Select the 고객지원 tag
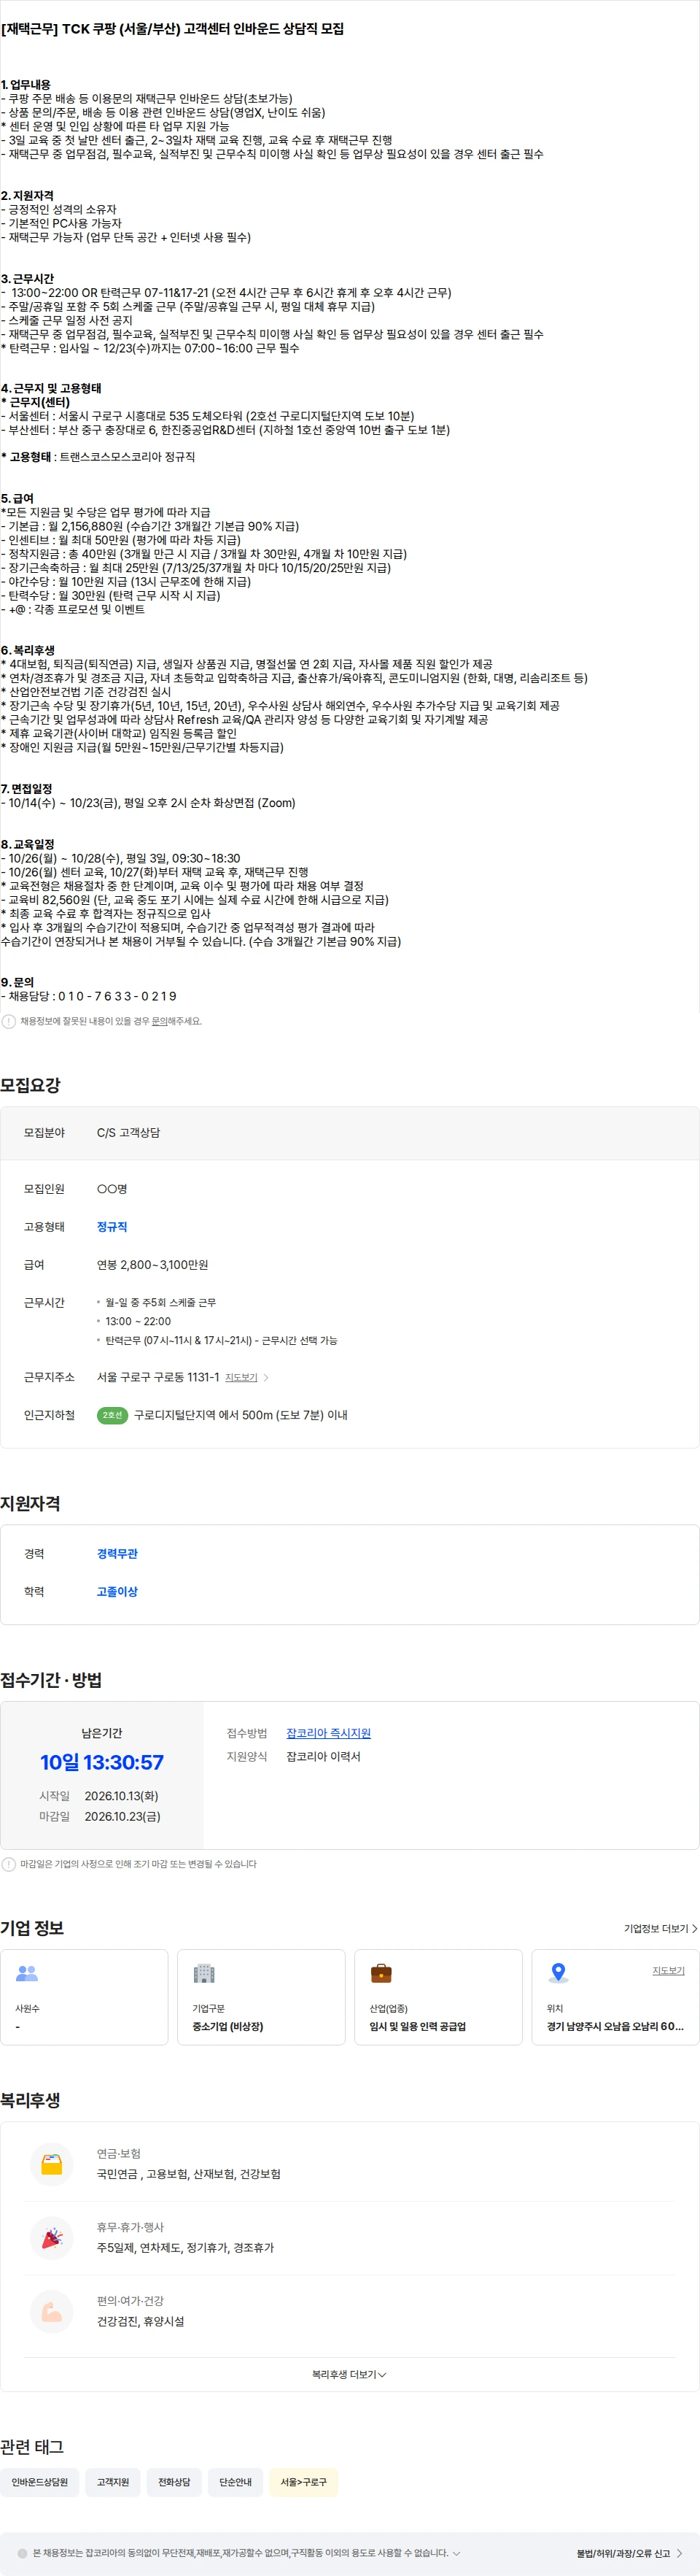The image size is (700, 2576). pos(113,2482)
